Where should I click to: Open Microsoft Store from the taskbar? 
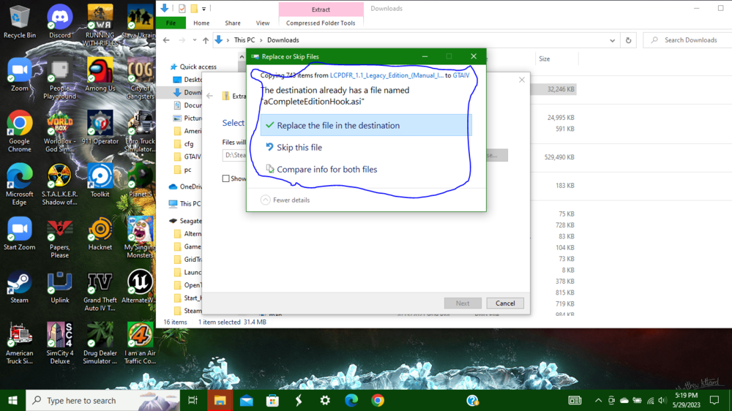272,400
